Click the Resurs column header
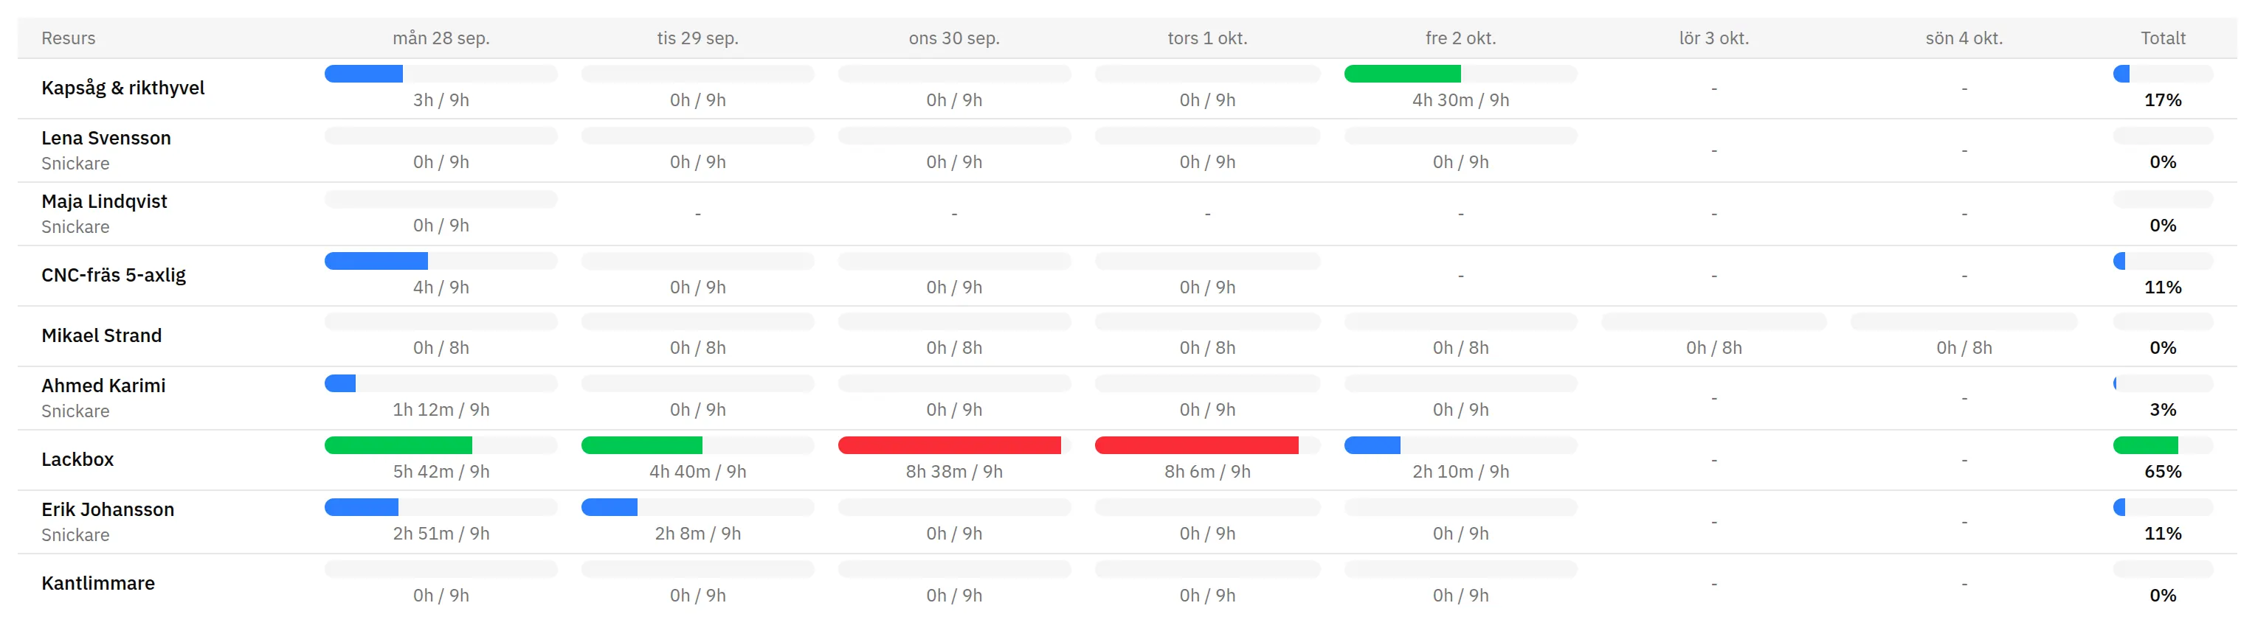This screenshot has height=631, width=2255. pos(69,38)
